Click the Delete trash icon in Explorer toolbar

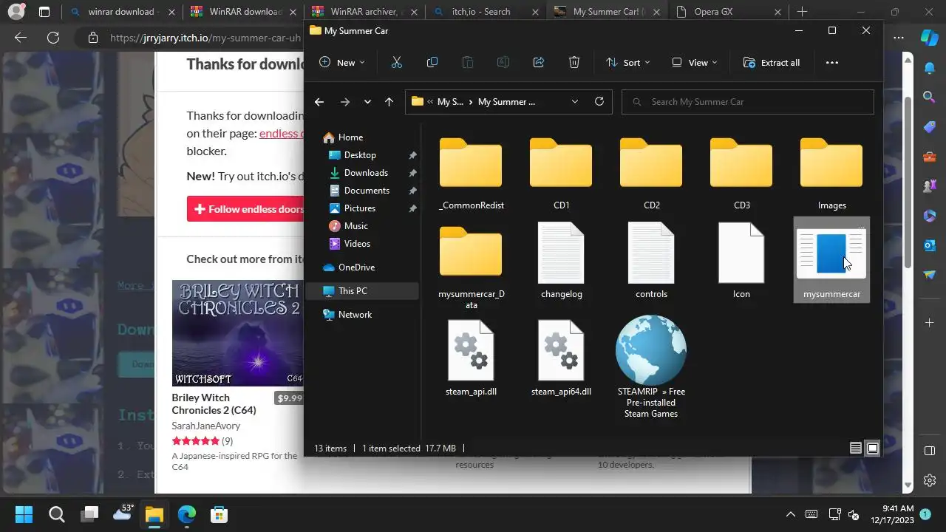click(x=574, y=63)
